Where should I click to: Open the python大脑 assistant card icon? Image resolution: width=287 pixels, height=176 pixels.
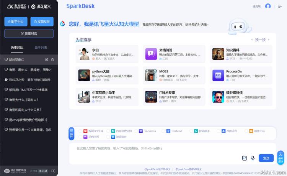[x=84, y=75]
